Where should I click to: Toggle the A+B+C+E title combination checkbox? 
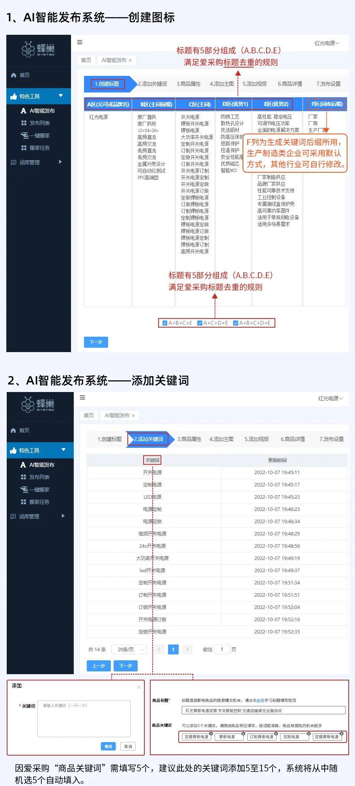click(165, 323)
